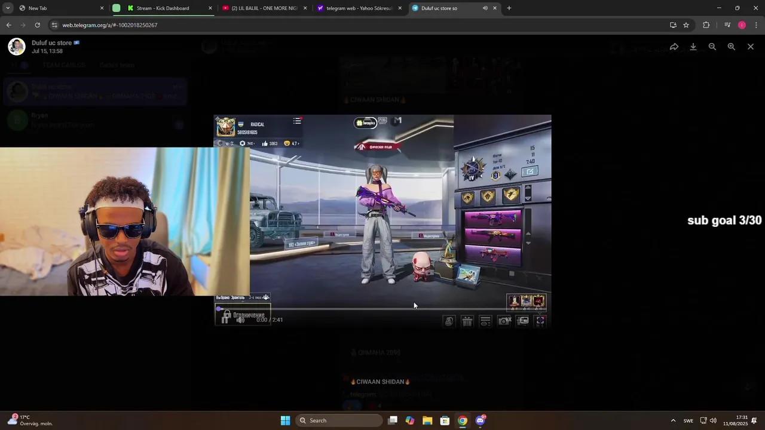The height and width of the screenshot is (430, 765).
Task: Zoom in the media viewer
Action: click(732, 47)
